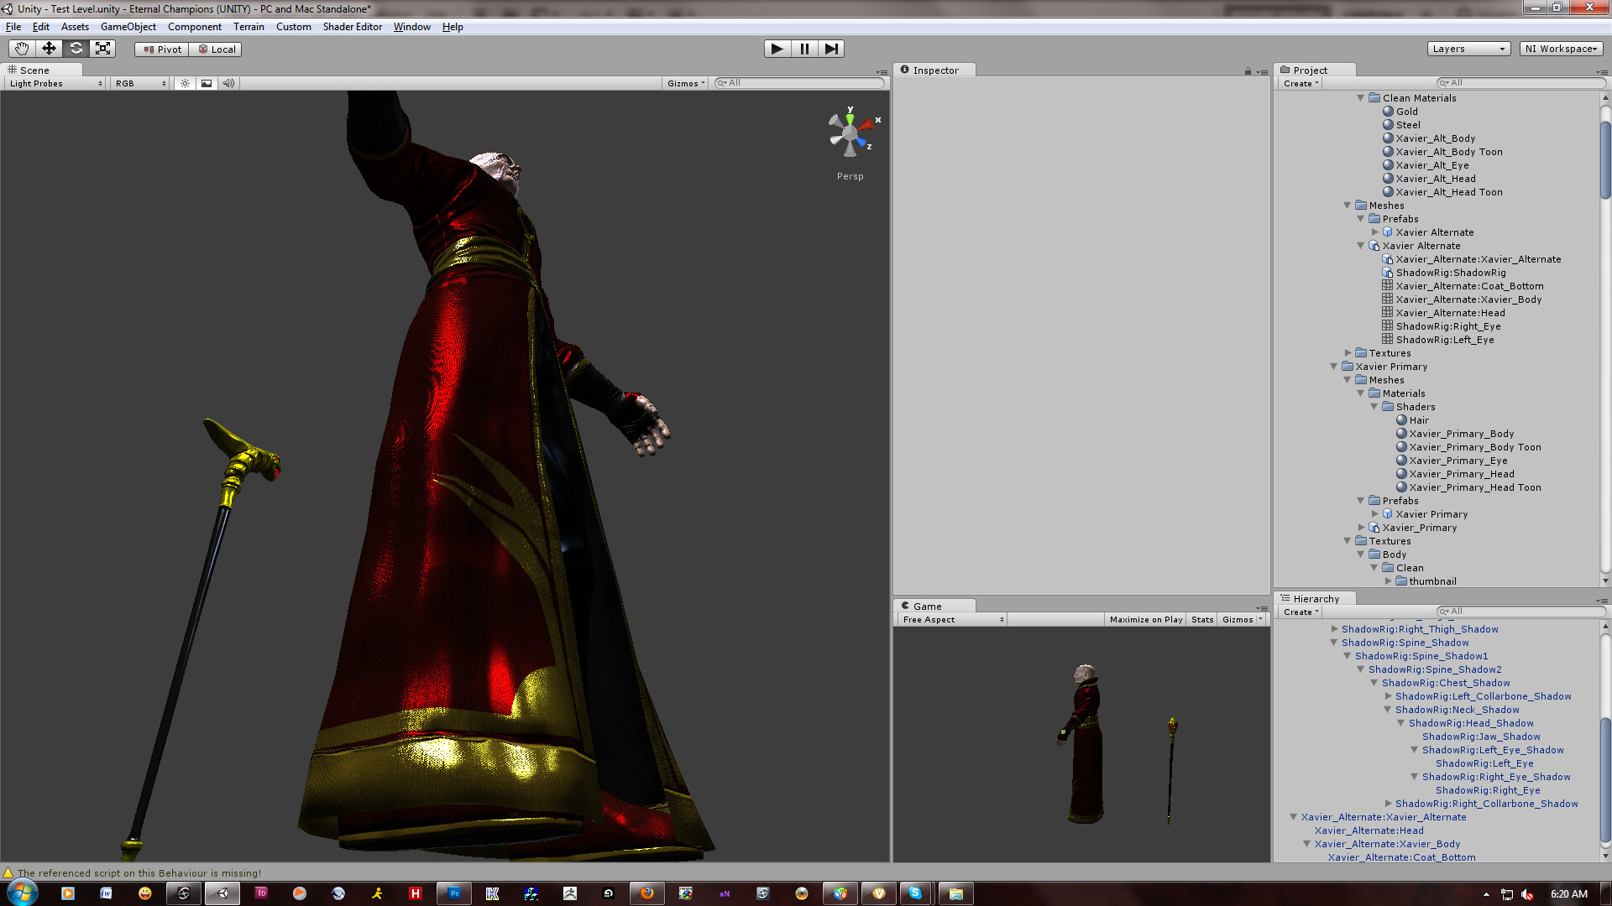Pause the game playback

[x=804, y=49]
